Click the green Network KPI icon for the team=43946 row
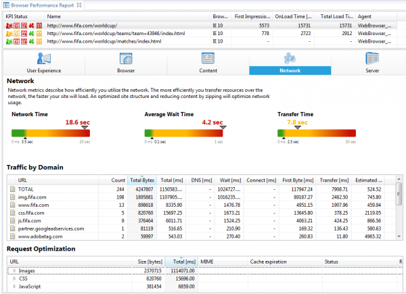The width and height of the screenshot is (406, 294). (x=32, y=33)
